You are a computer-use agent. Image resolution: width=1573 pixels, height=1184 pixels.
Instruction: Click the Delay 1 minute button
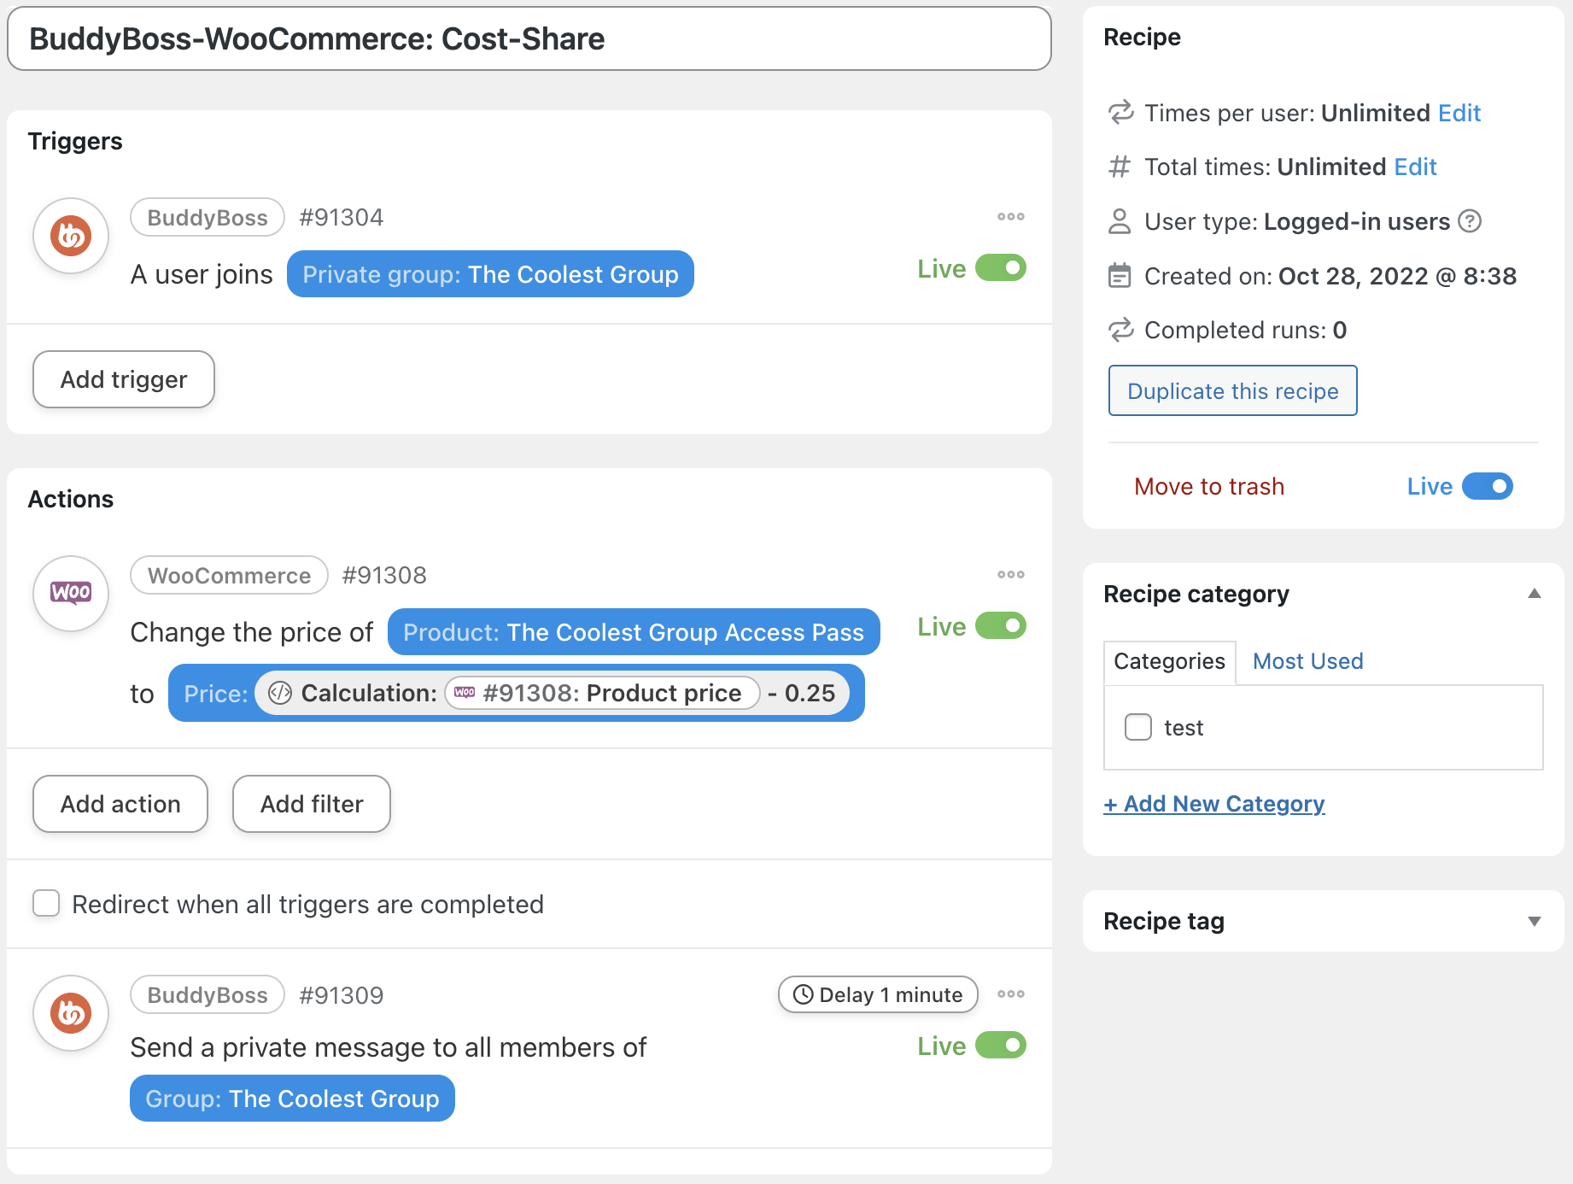coord(878,994)
